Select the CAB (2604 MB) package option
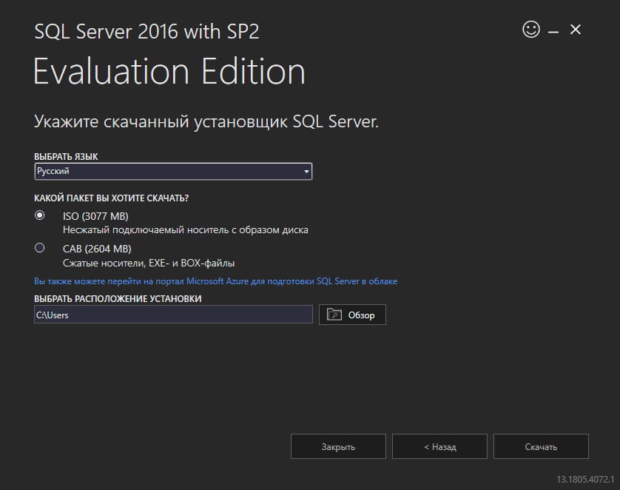 click(x=39, y=248)
